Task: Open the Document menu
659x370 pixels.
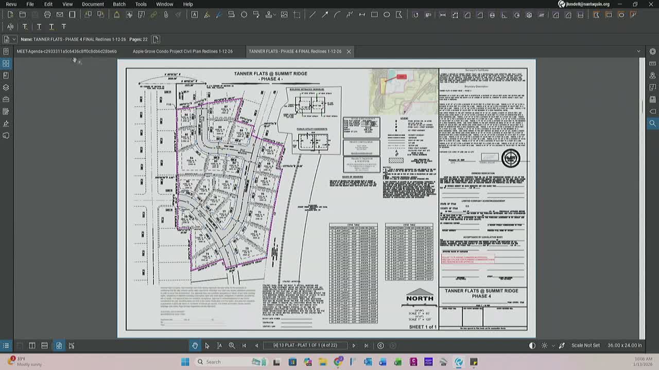Action: (93, 4)
